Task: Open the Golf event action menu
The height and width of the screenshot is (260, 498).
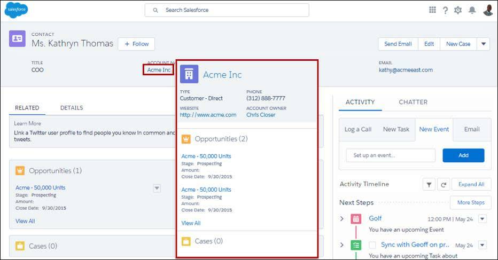Action: pyautogui.click(x=483, y=219)
